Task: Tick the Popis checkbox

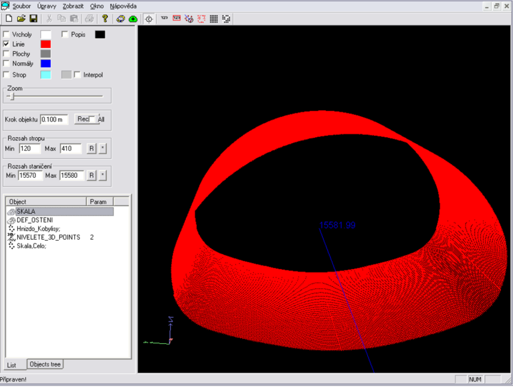Action: click(x=65, y=35)
